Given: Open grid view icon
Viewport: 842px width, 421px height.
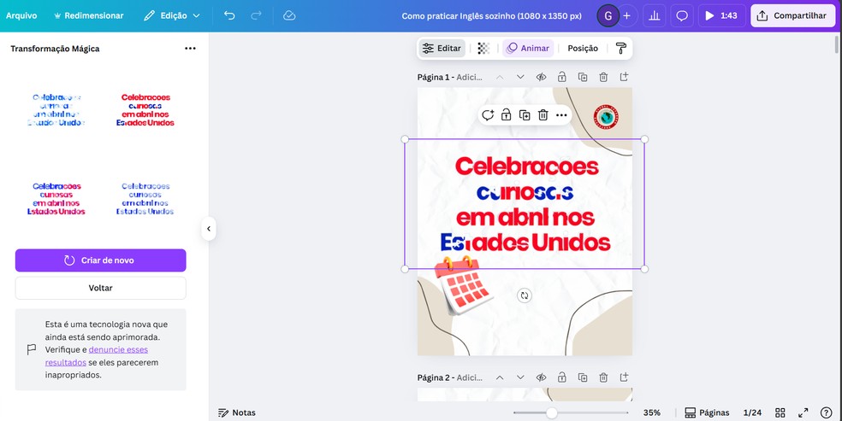Looking at the screenshot, I should [x=780, y=412].
